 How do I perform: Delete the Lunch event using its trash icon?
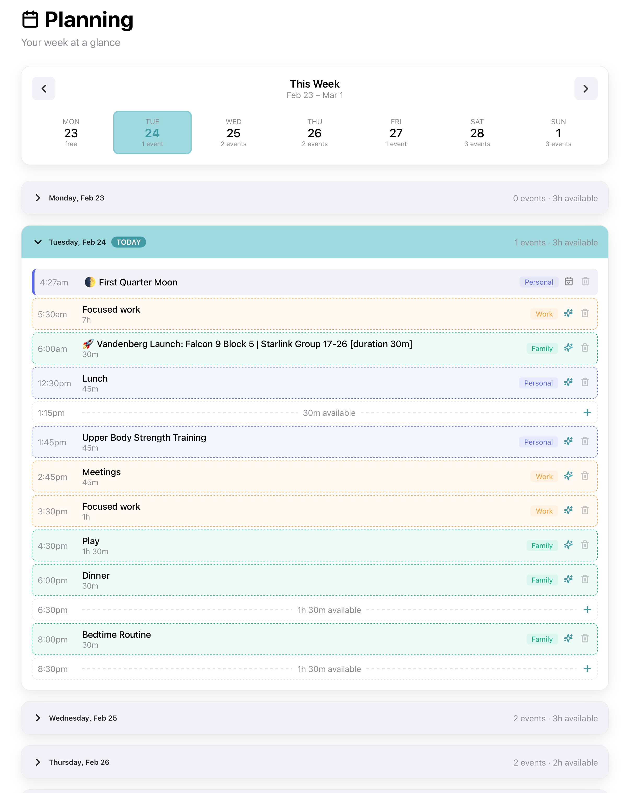(585, 383)
